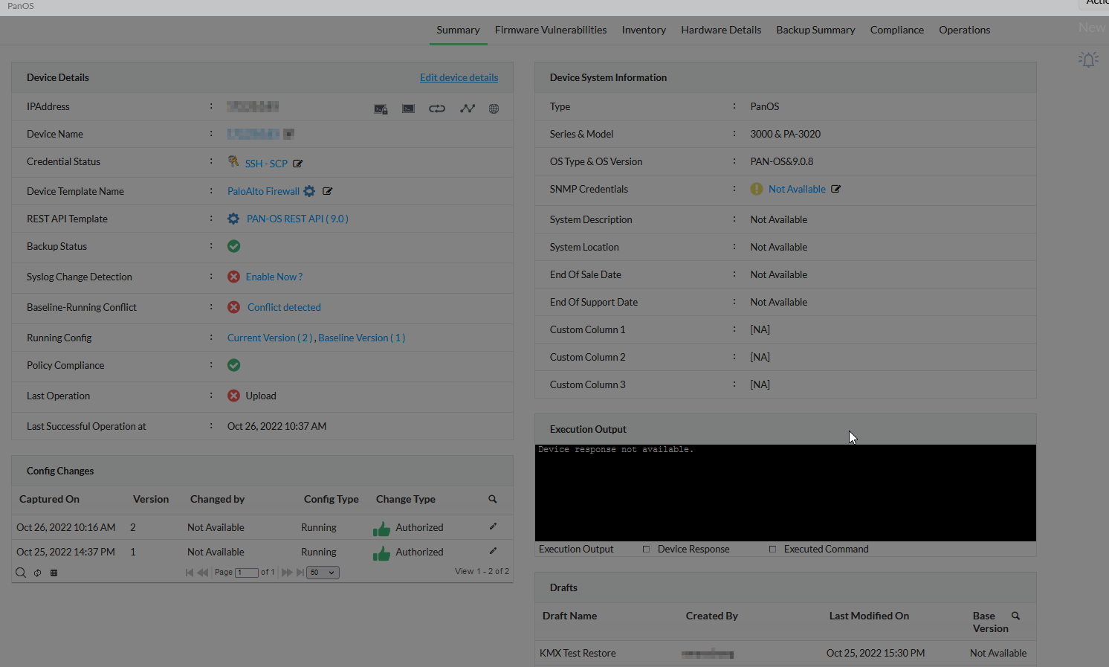Open the Conflict detected link

[284, 307]
